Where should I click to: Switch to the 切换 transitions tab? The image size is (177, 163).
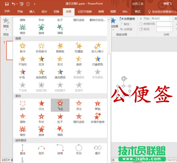click(x=56, y=12)
